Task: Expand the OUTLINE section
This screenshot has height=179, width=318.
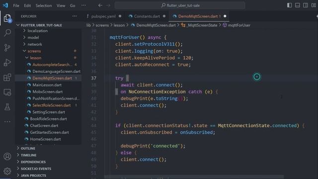Action: [28, 148]
